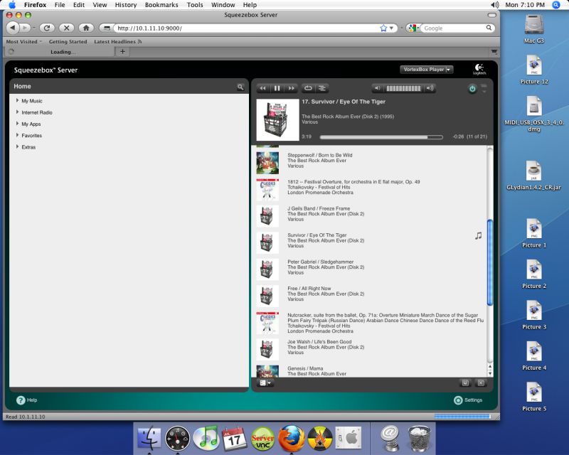The width and height of the screenshot is (569, 455).
Task: Open Getting Started bookmark
Action: pyautogui.click(x=68, y=41)
